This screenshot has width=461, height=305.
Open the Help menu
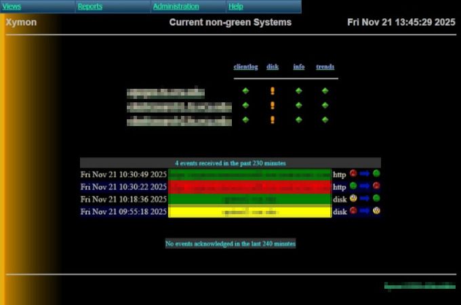coord(236,7)
